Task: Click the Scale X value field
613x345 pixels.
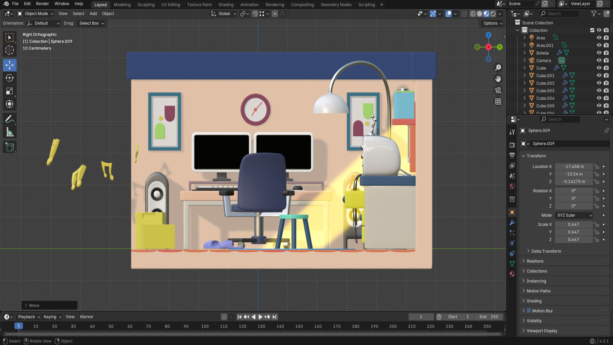Action: coord(573,225)
